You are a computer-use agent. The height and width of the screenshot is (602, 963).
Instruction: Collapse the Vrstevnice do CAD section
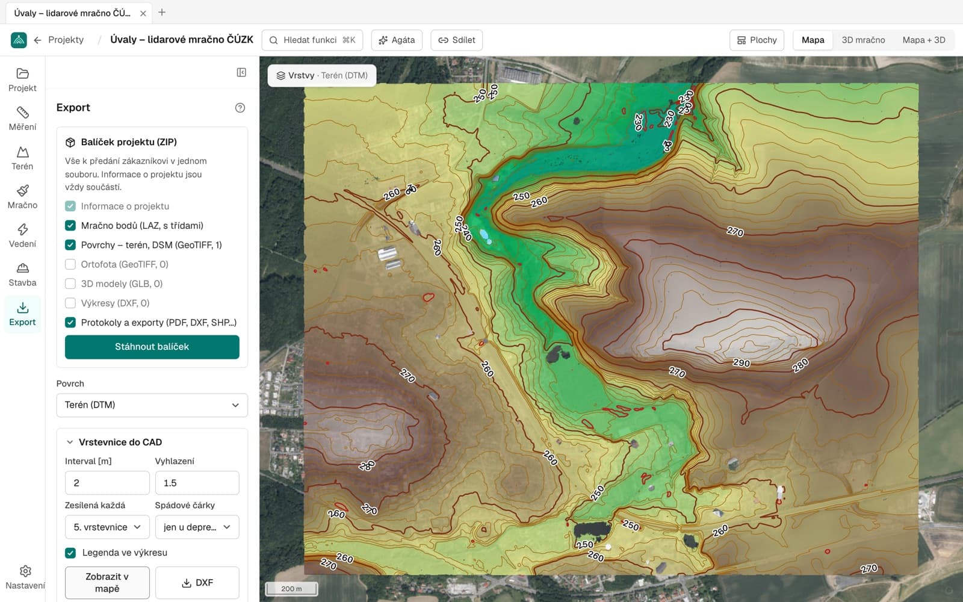click(x=70, y=442)
